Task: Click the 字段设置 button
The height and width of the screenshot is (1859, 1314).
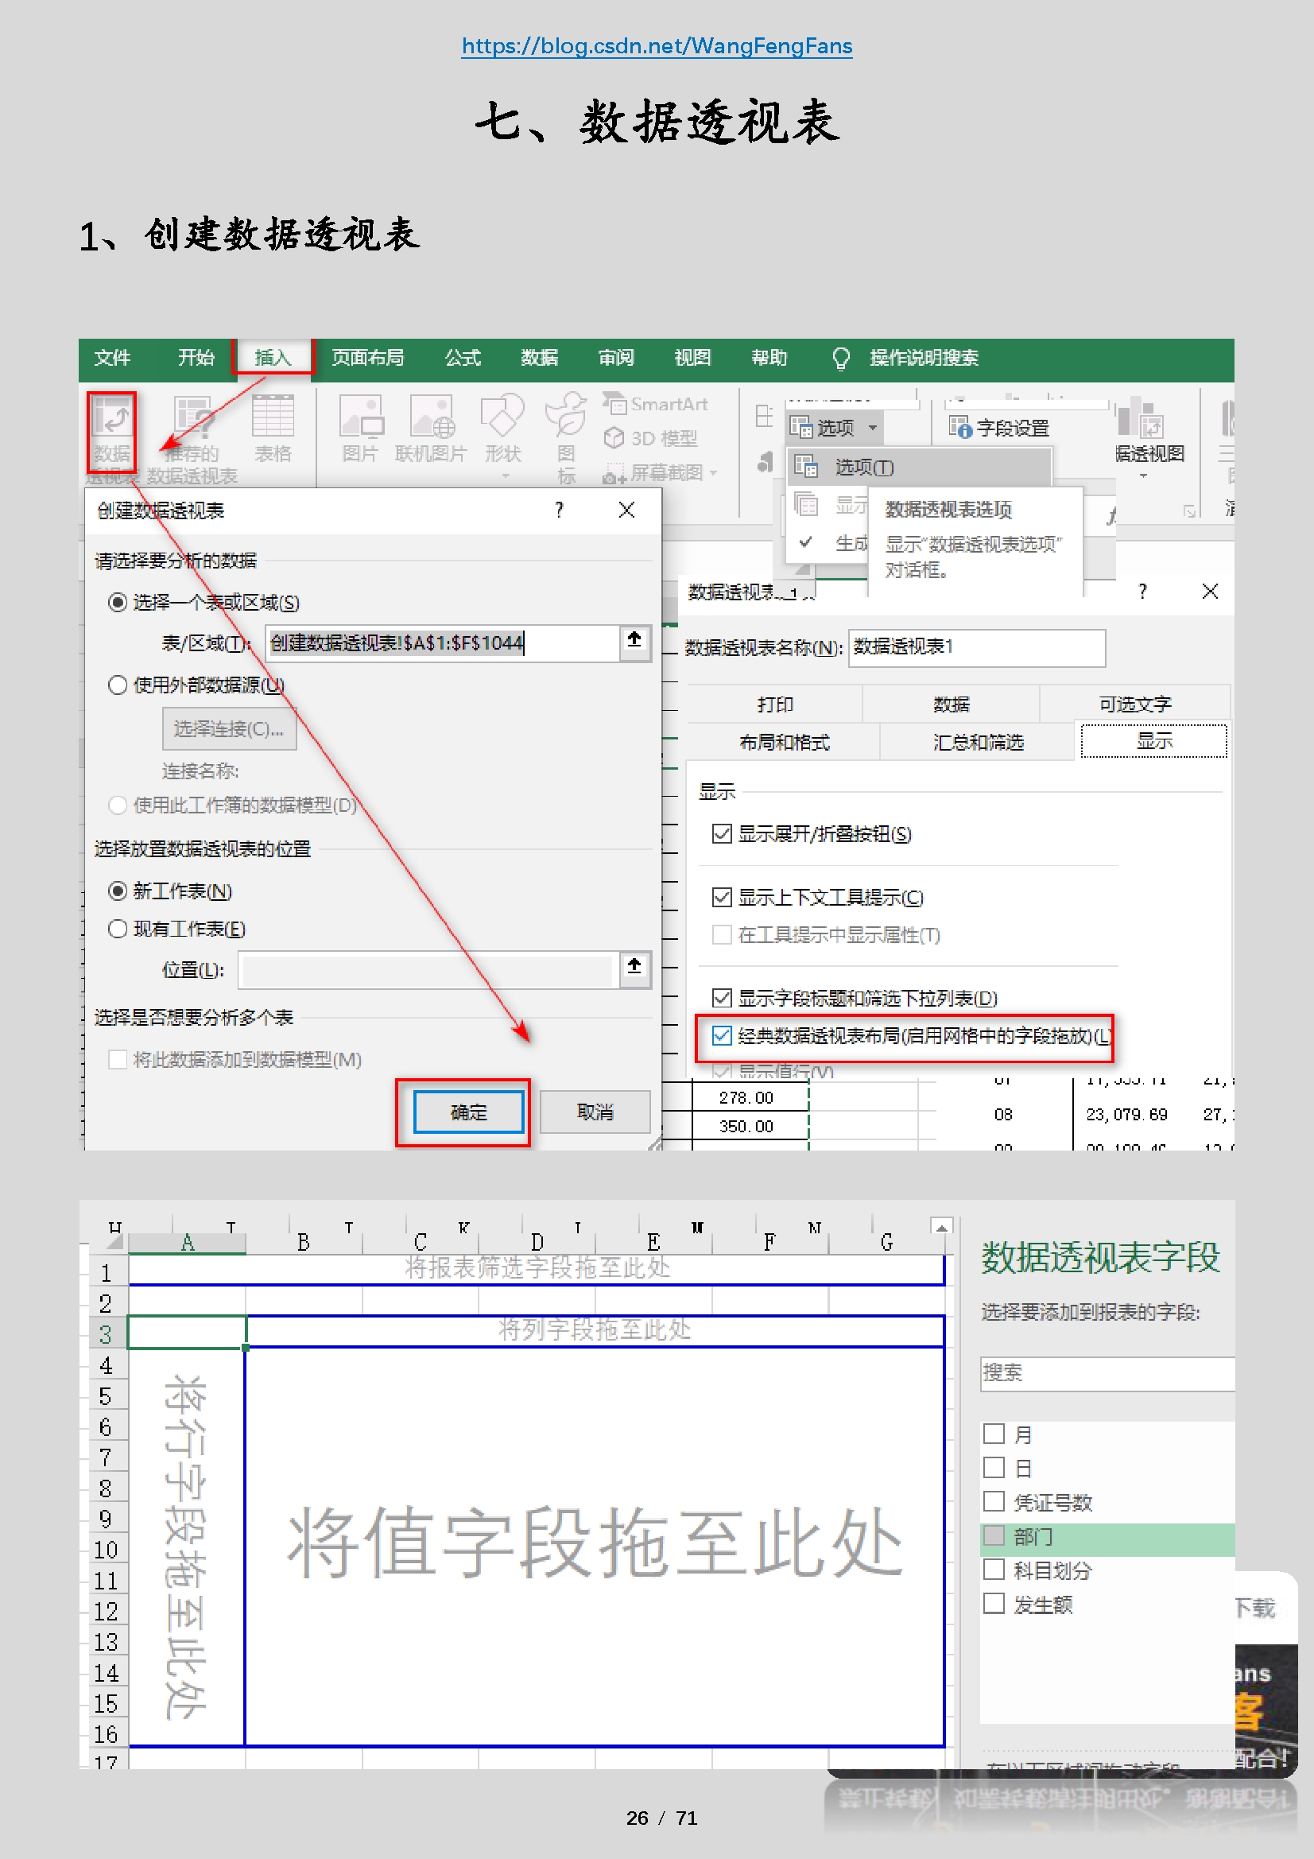Action: [1000, 427]
